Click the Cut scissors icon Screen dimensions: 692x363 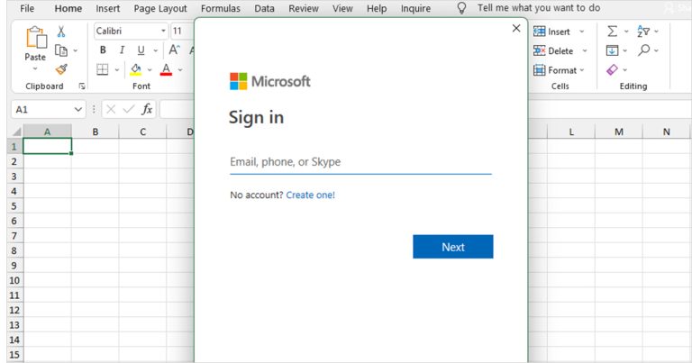tap(61, 32)
